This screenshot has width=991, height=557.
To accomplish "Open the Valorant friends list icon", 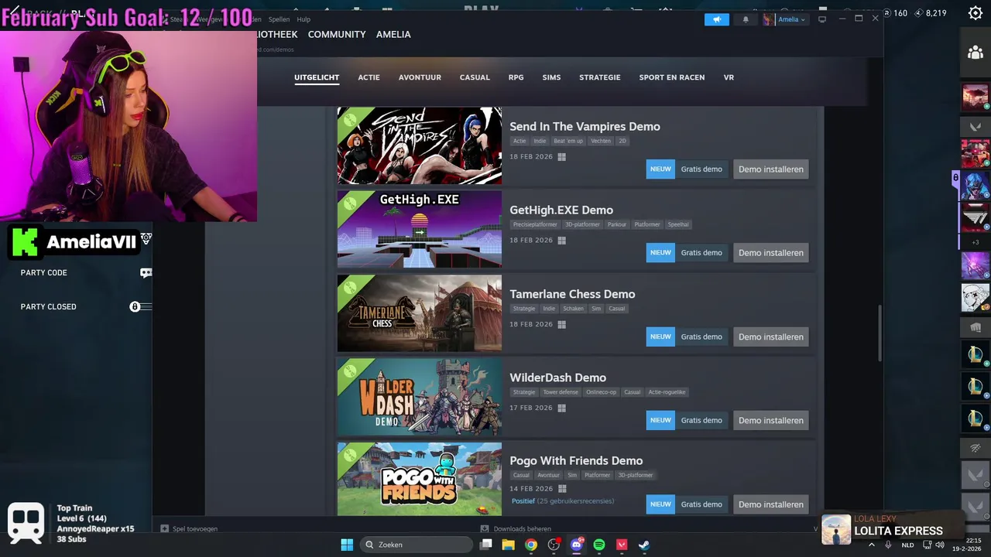I will click(x=976, y=53).
